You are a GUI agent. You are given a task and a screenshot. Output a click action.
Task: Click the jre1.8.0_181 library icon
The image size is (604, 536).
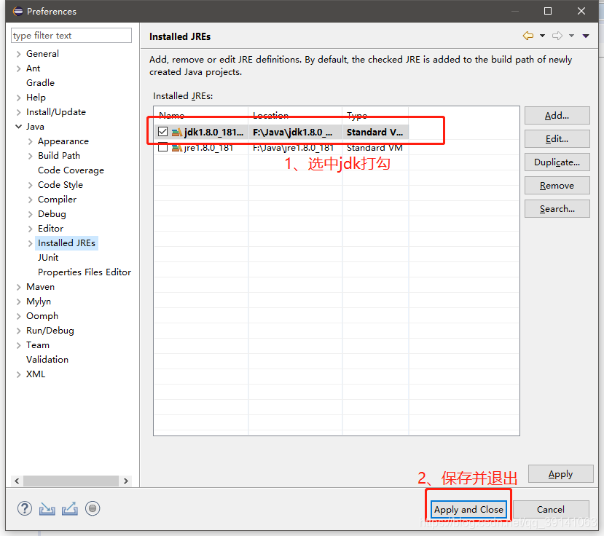[177, 148]
